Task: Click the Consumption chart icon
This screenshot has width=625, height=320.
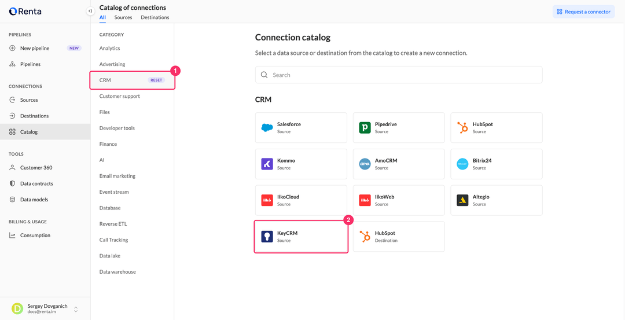Action: [x=12, y=236]
